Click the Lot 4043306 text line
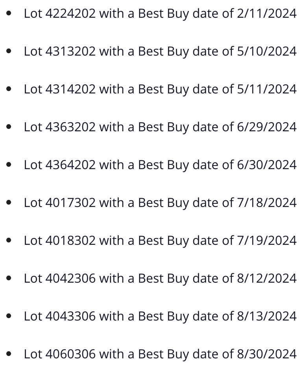Image resolution: width=307 pixels, height=369 pixels. click(x=160, y=316)
